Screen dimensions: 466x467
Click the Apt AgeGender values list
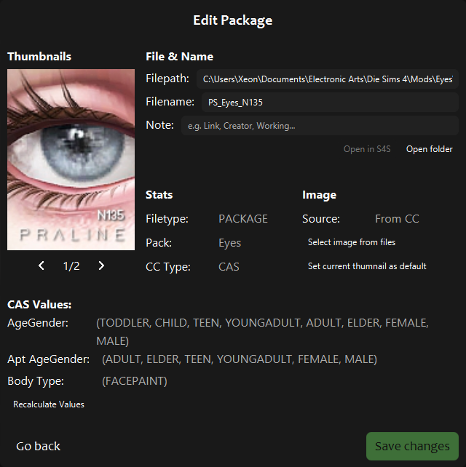(x=240, y=359)
